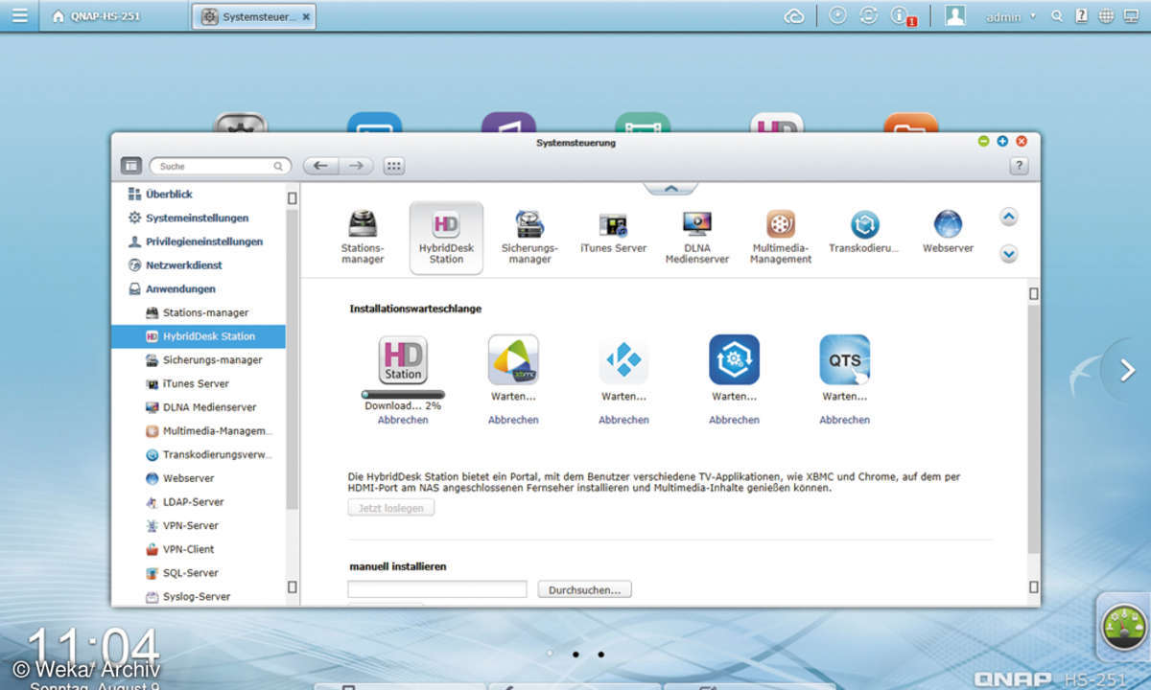This screenshot has height=690, width=1151.
Task: Open the main menu hamburger icon
Action: tap(19, 15)
